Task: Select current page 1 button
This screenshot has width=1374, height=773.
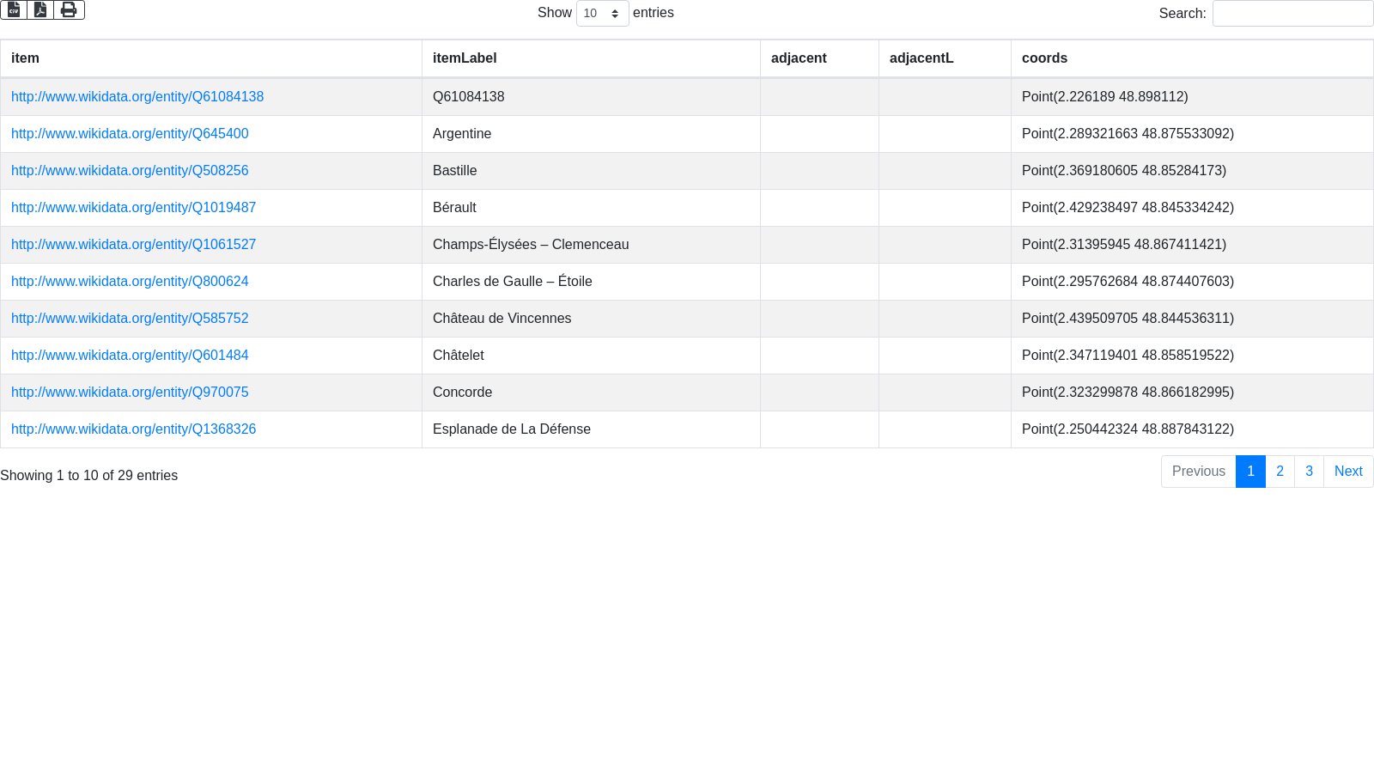Action: point(1250,472)
